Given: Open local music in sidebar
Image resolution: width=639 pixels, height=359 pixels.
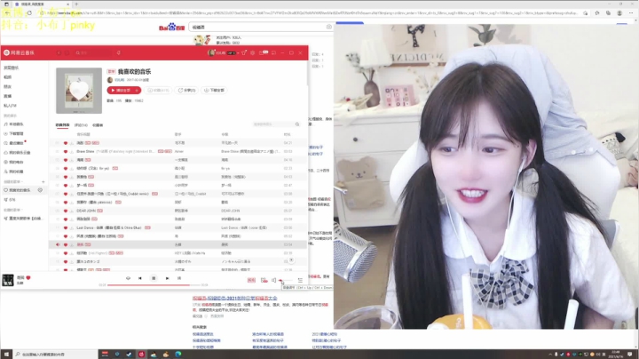Looking at the screenshot, I should [x=14, y=124].
